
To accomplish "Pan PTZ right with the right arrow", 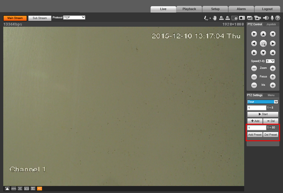I will pos(273,43).
